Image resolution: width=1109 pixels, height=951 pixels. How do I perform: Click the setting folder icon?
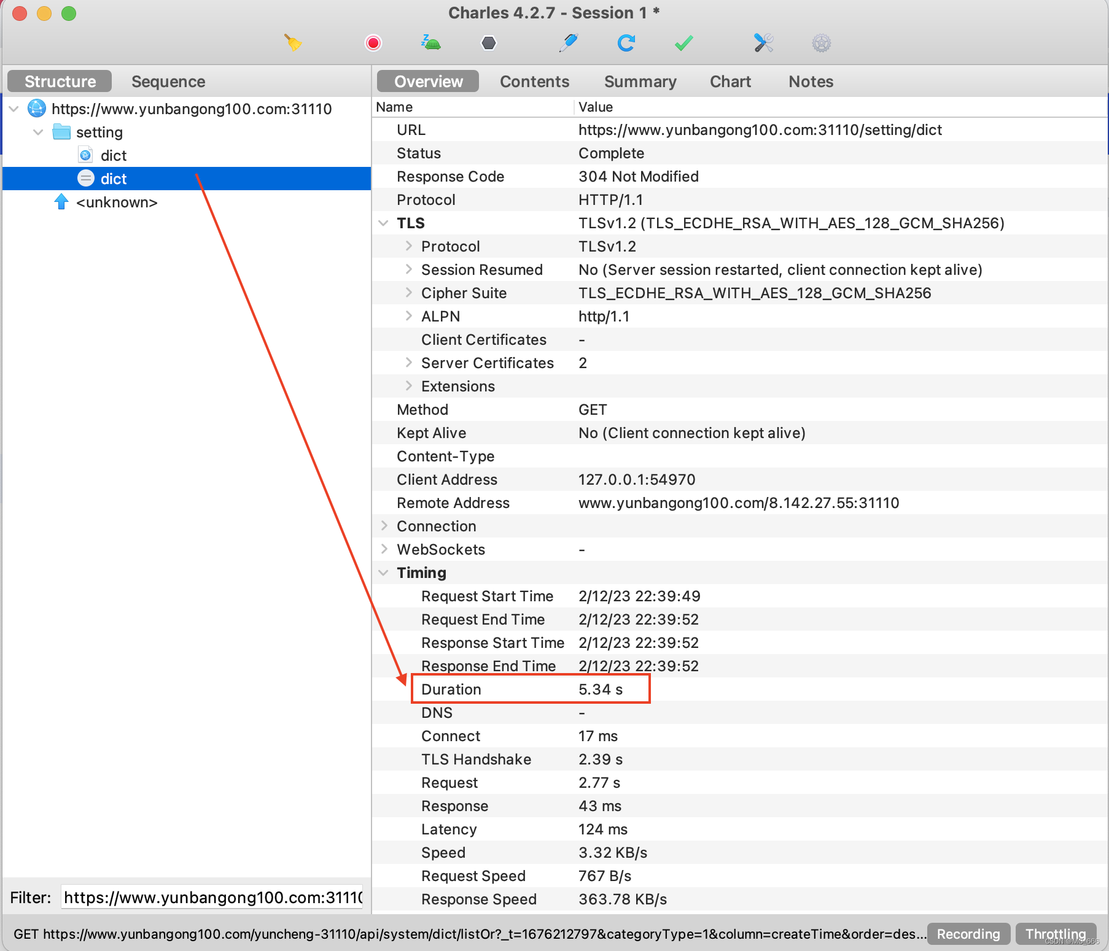coord(61,132)
